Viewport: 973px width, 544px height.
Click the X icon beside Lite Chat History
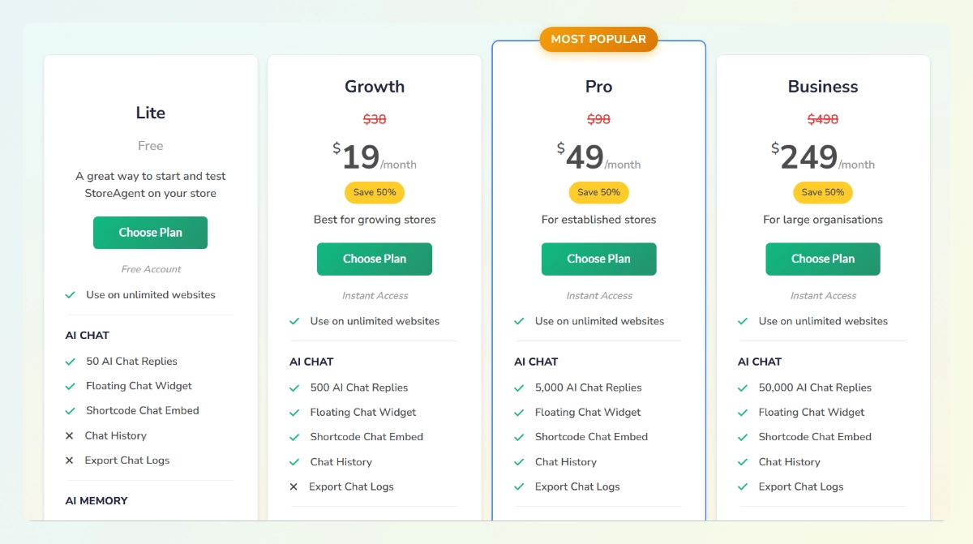[70, 436]
